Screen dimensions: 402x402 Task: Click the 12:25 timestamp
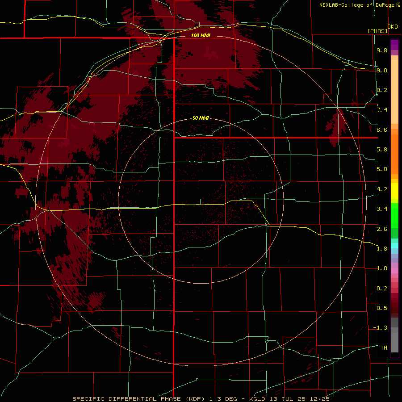(x=320, y=399)
